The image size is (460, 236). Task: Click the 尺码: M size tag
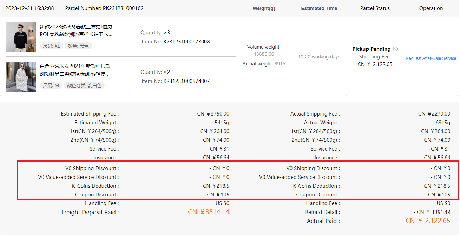(x=51, y=85)
